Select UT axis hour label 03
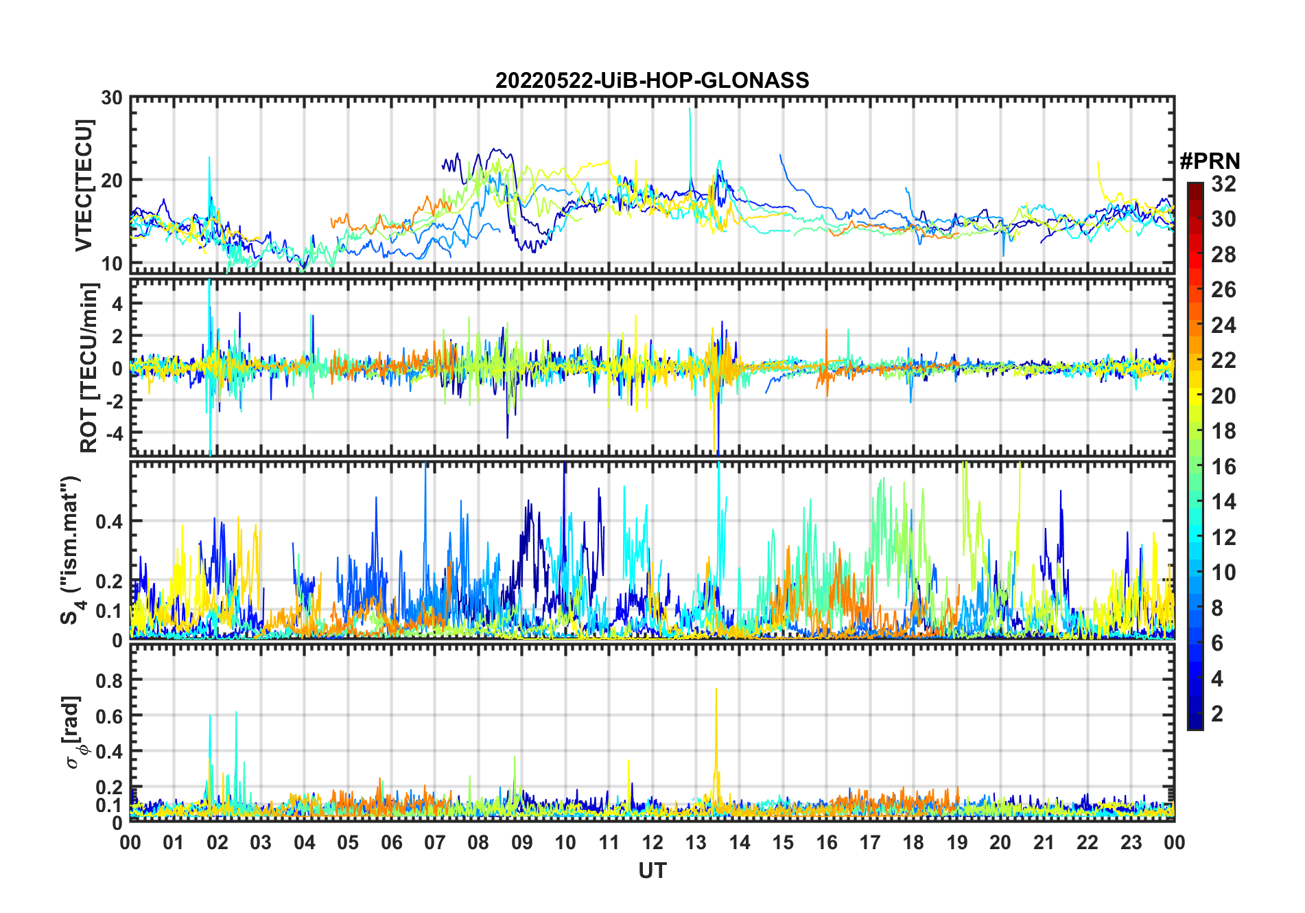1305x913 pixels. 261,842
